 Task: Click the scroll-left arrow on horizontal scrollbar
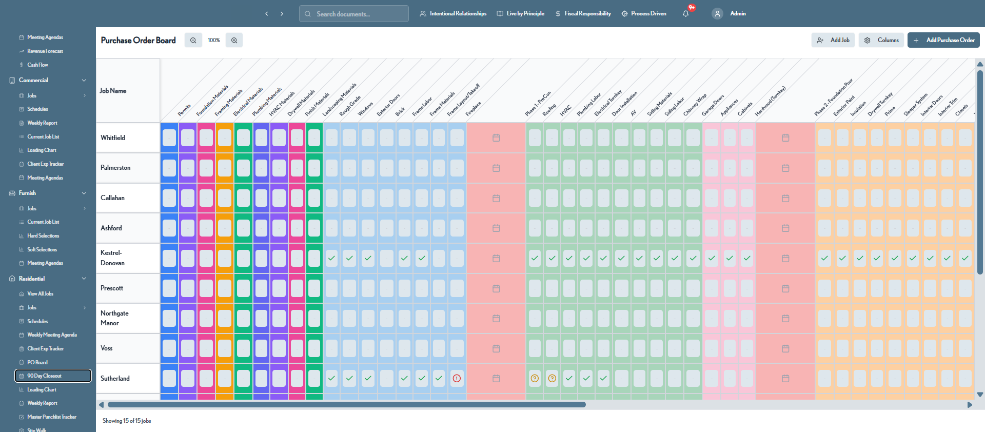tap(101, 405)
